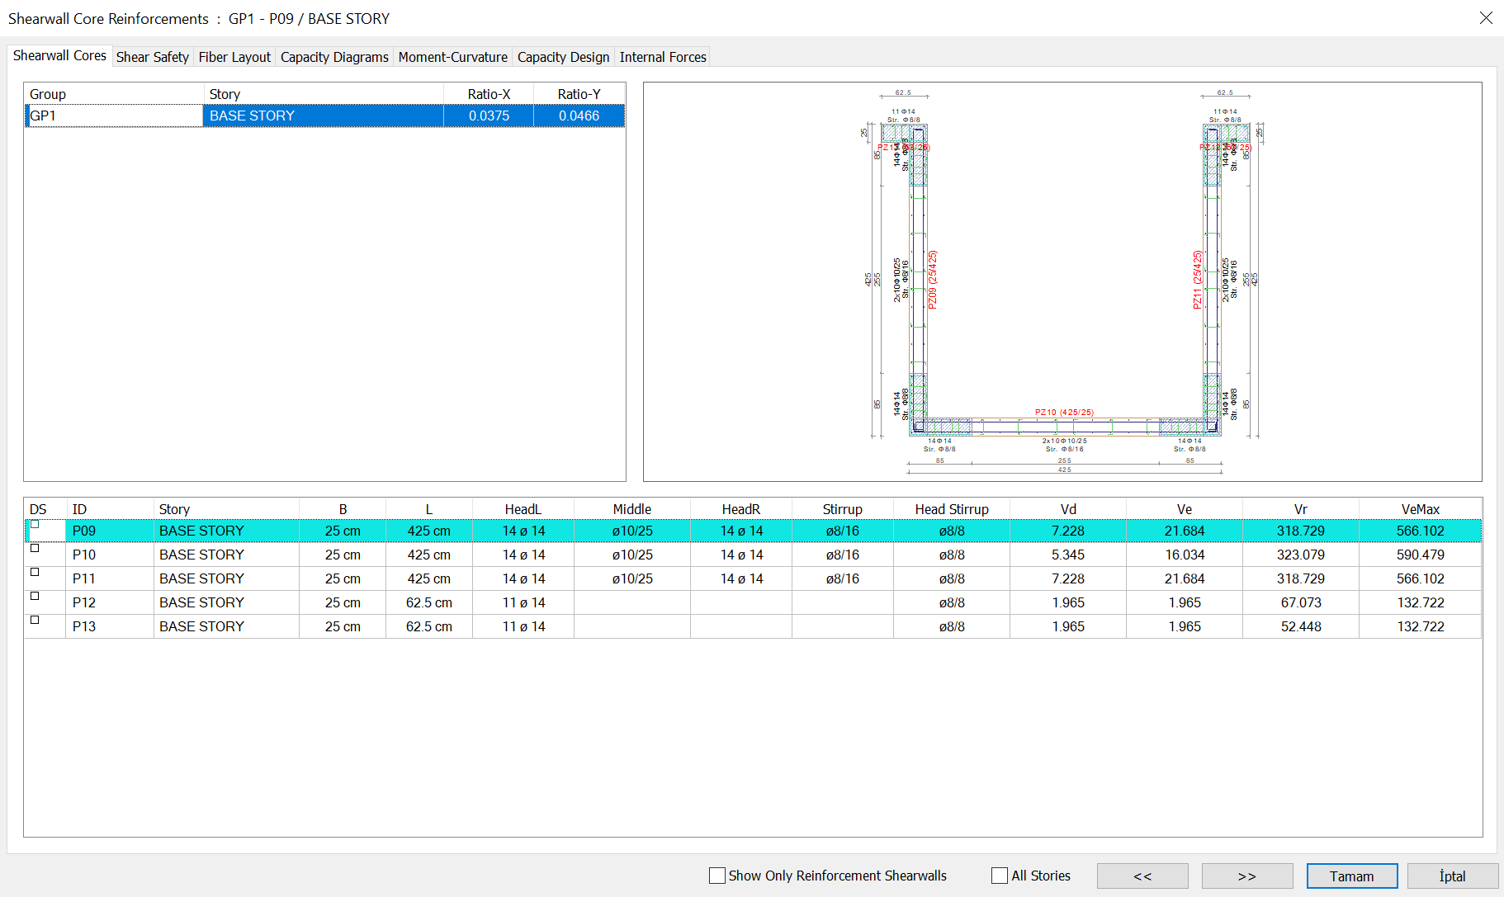Select shearwall P11 in the table
Image resolution: width=1504 pixels, height=897 pixels.
pos(84,578)
